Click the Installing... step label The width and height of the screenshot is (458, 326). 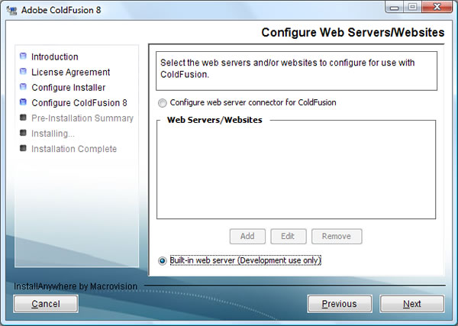tap(53, 134)
